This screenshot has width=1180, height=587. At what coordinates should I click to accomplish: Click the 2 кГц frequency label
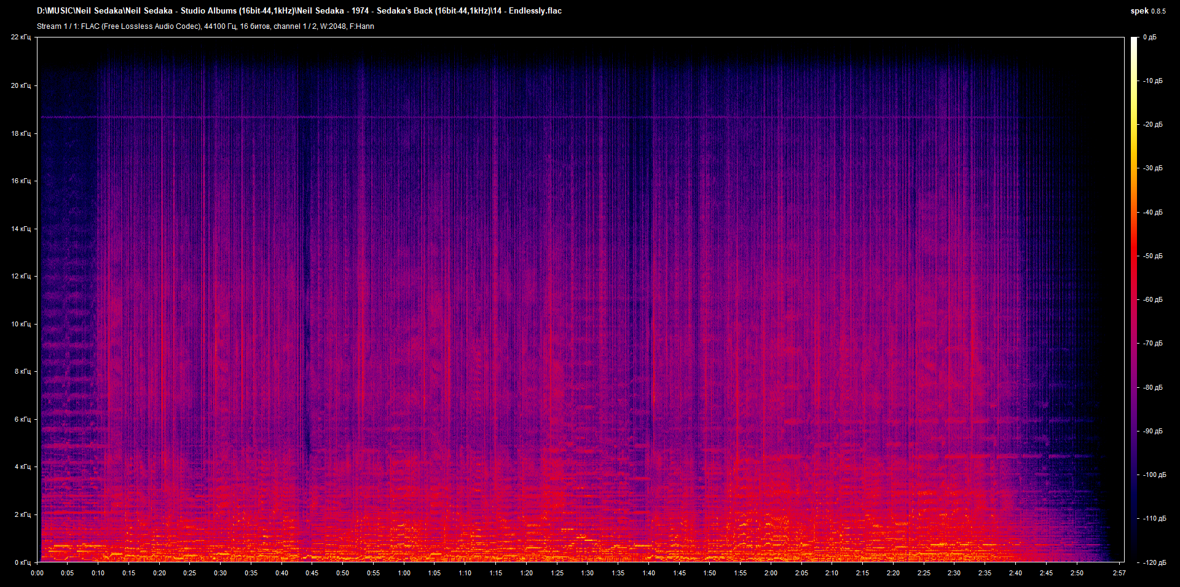pos(23,514)
